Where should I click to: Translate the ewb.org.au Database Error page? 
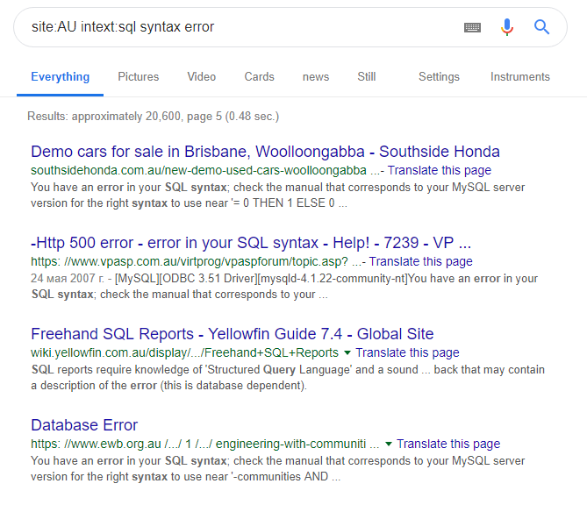448,444
